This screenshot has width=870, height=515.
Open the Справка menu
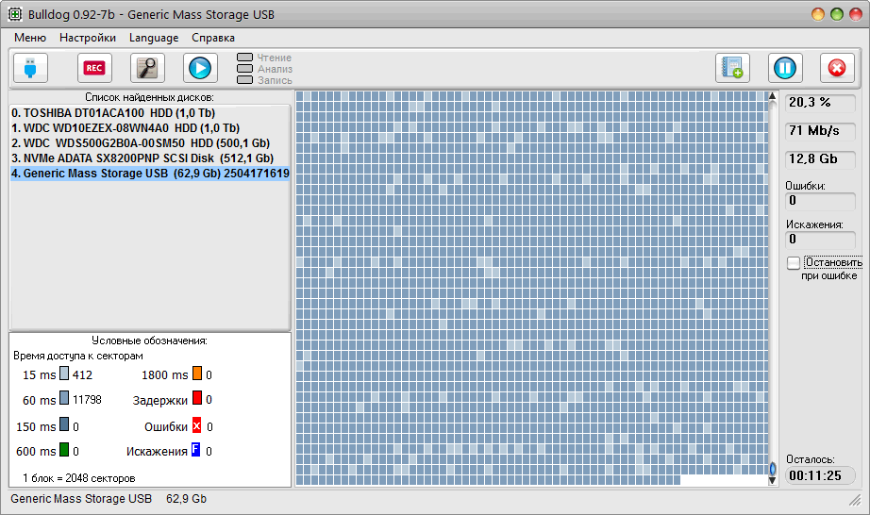pyautogui.click(x=213, y=38)
